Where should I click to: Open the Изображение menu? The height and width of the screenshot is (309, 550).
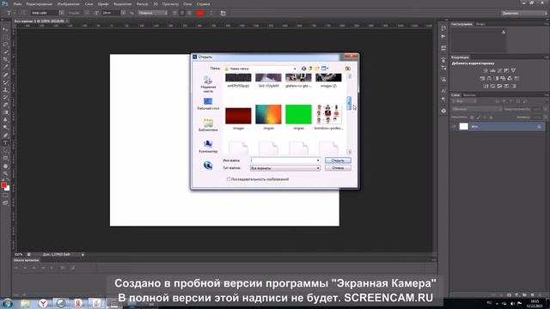click(68, 4)
